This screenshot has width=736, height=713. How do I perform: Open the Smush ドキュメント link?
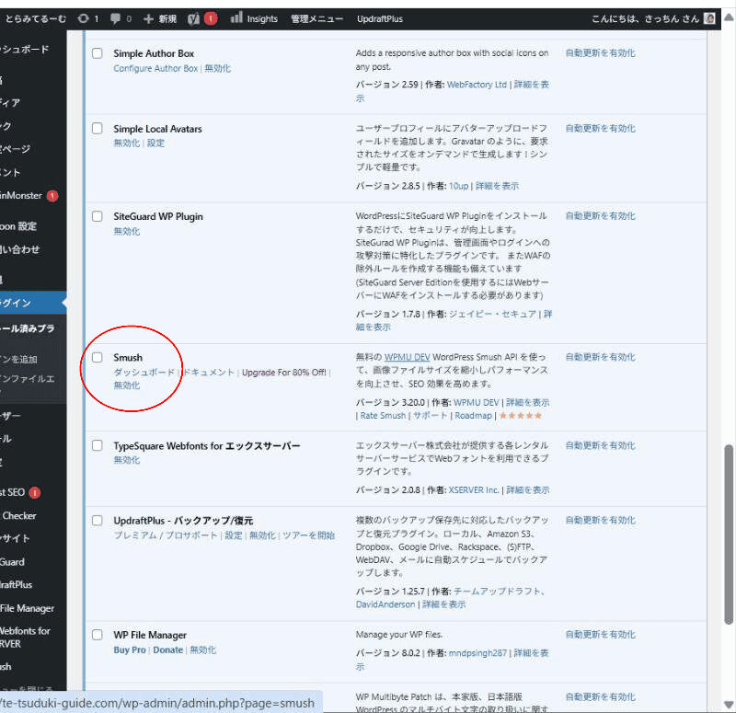pyautogui.click(x=209, y=373)
